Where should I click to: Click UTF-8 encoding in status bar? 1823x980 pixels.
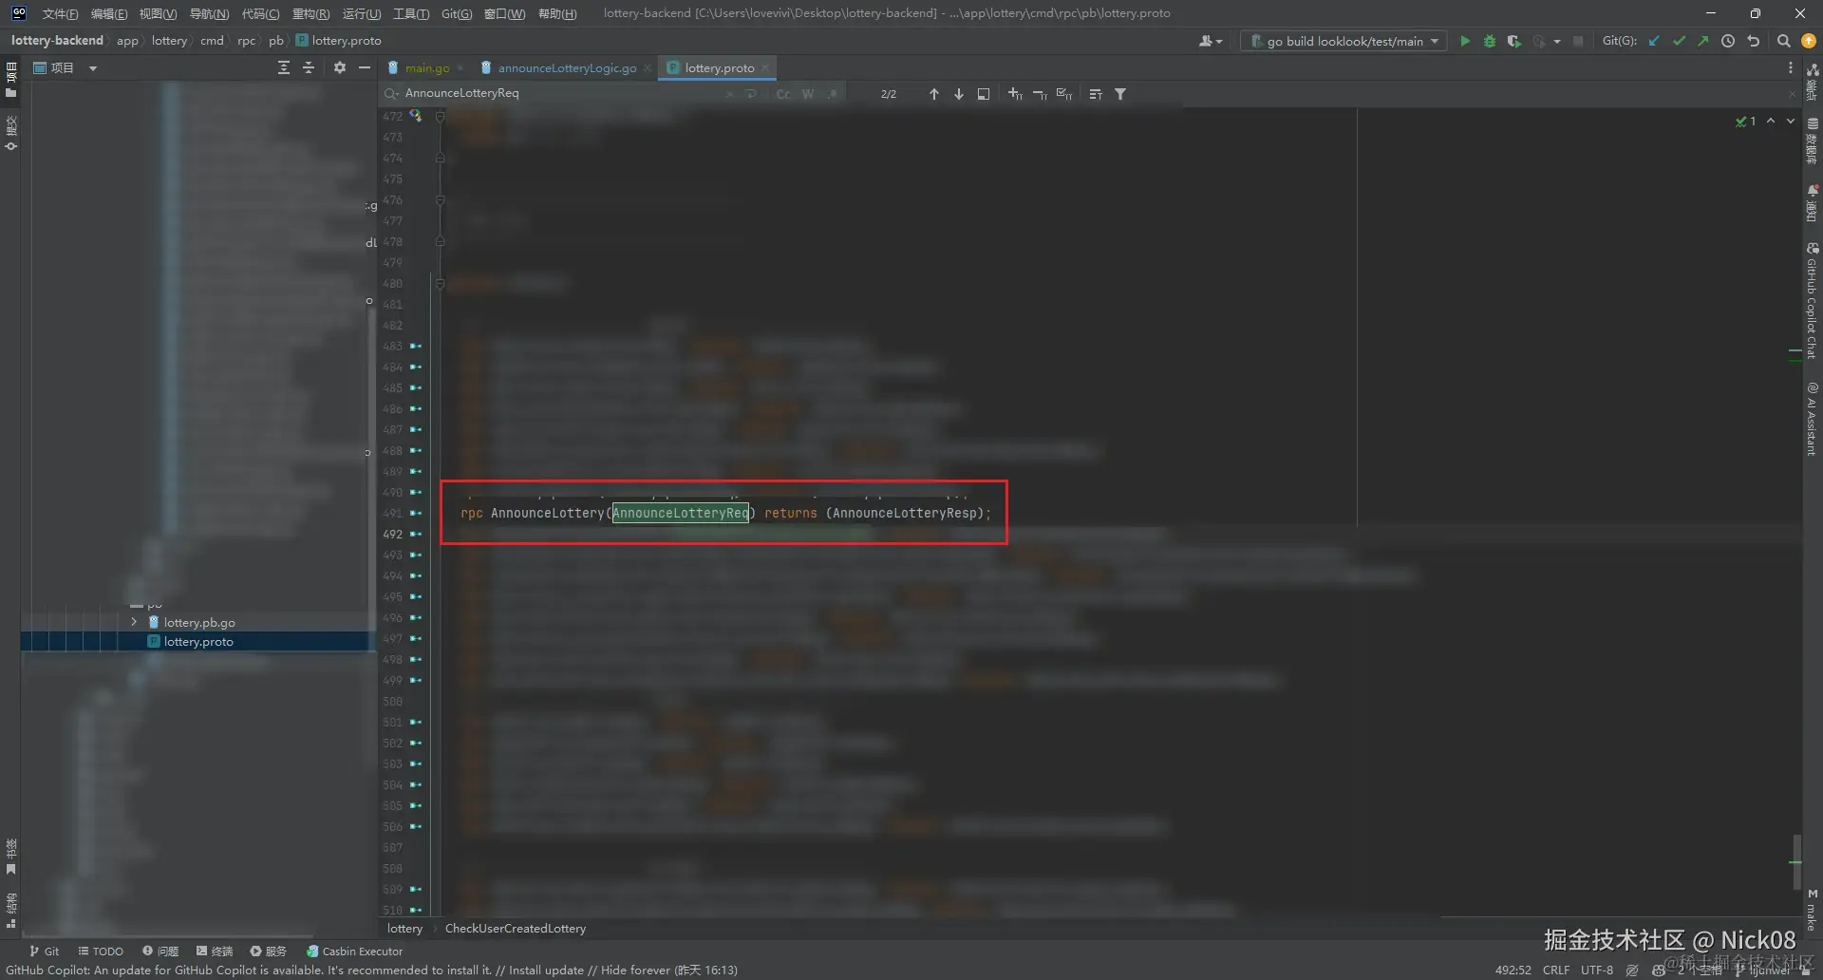(1597, 970)
